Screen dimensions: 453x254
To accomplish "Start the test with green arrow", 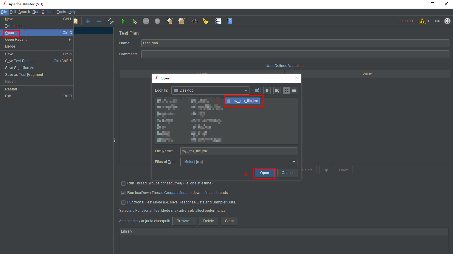I will click(123, 21).
